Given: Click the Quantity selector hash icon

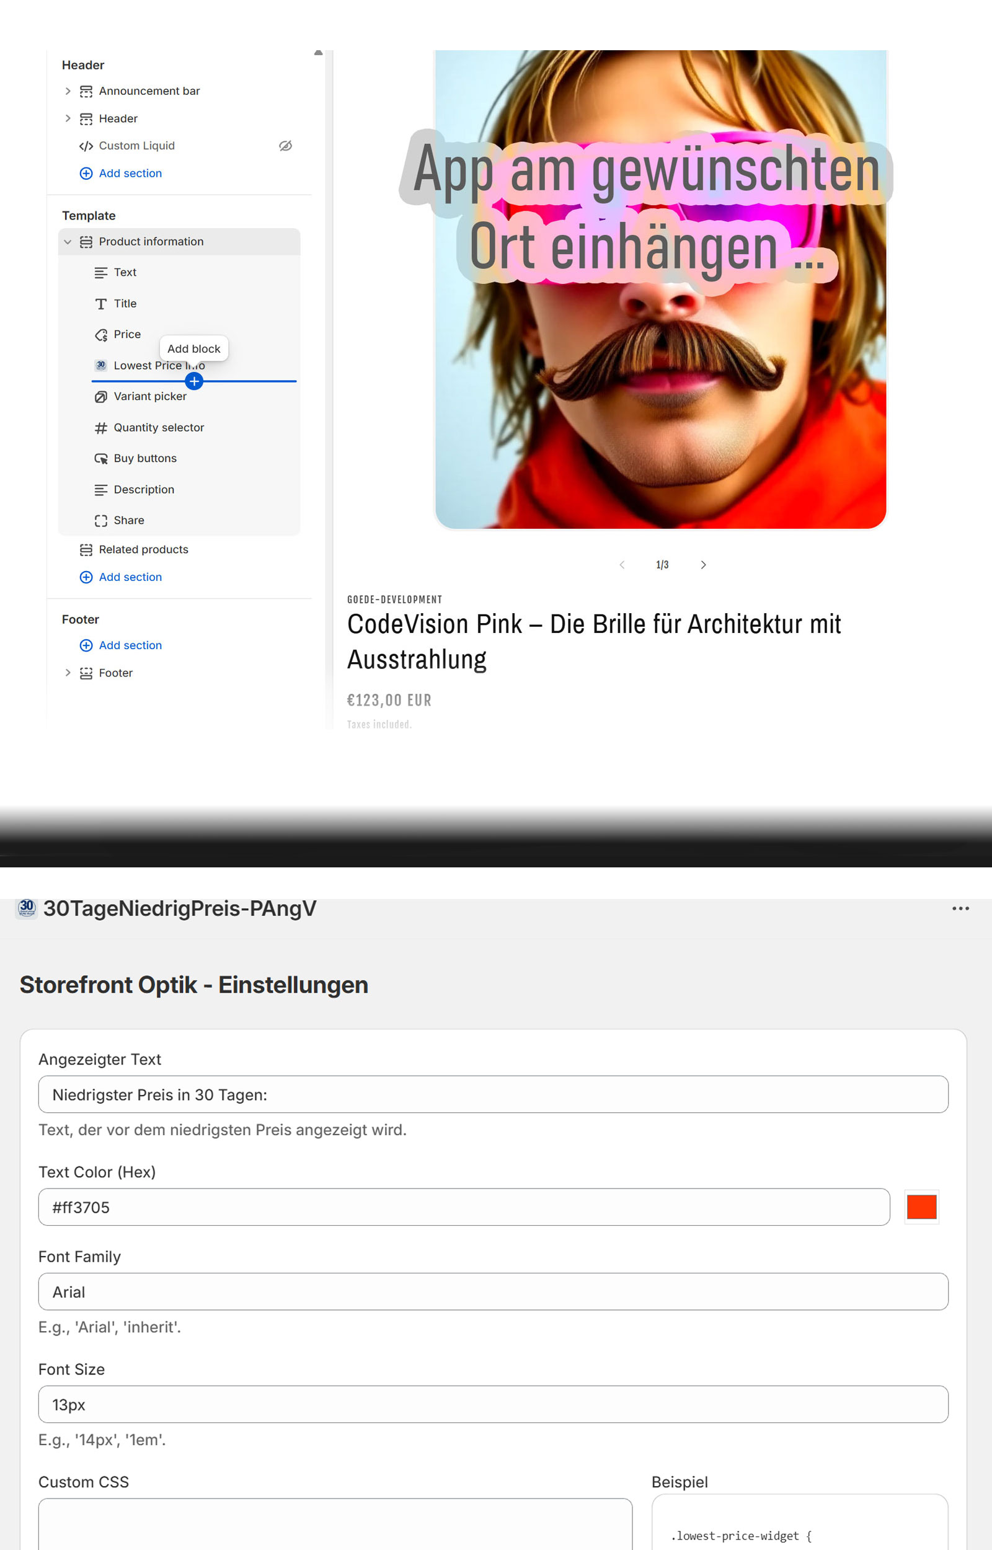Looking at the screenshot, I should [x=101, y=428].
